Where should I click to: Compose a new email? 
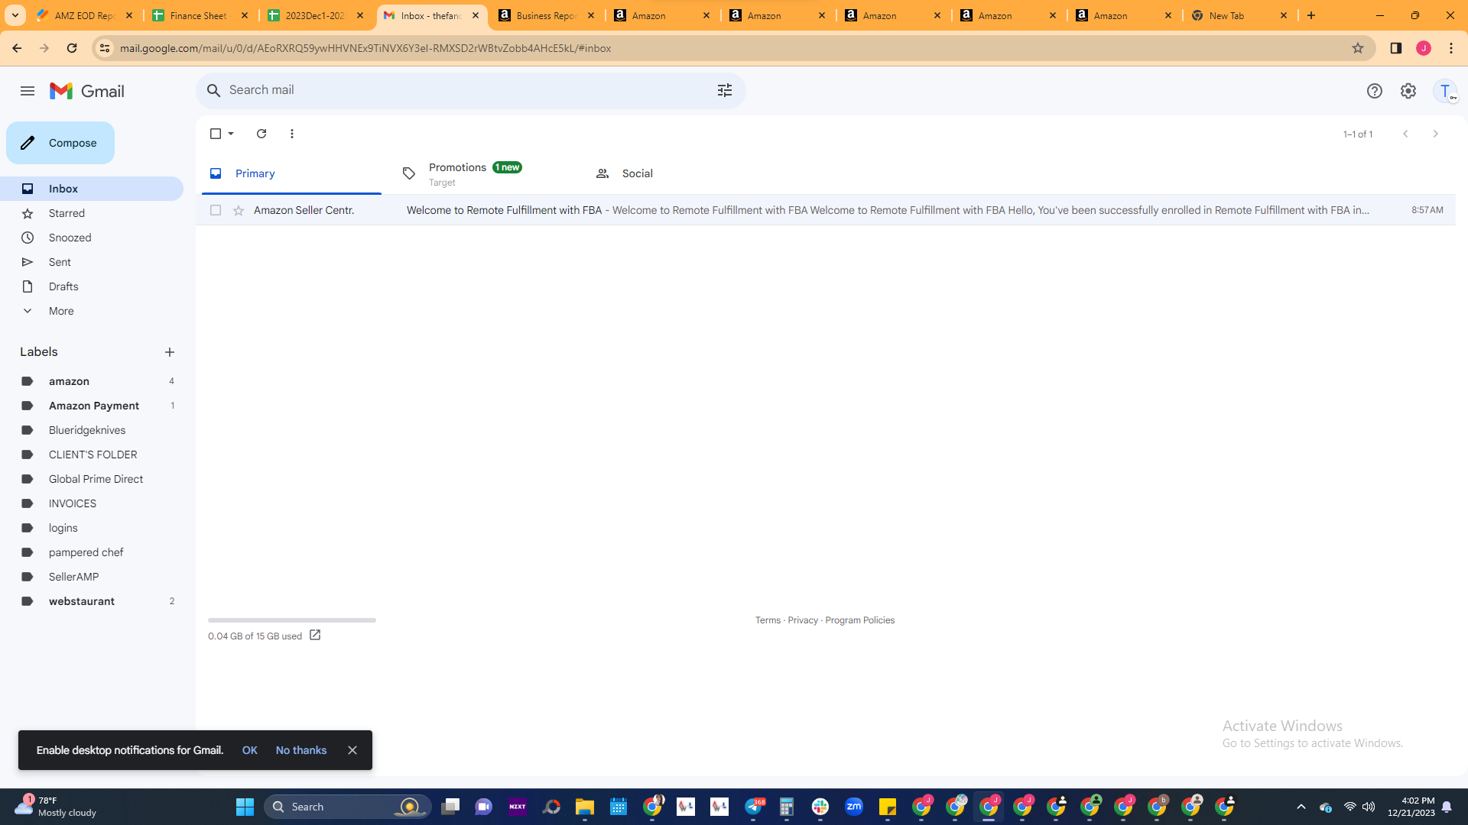tap(60, 143)
